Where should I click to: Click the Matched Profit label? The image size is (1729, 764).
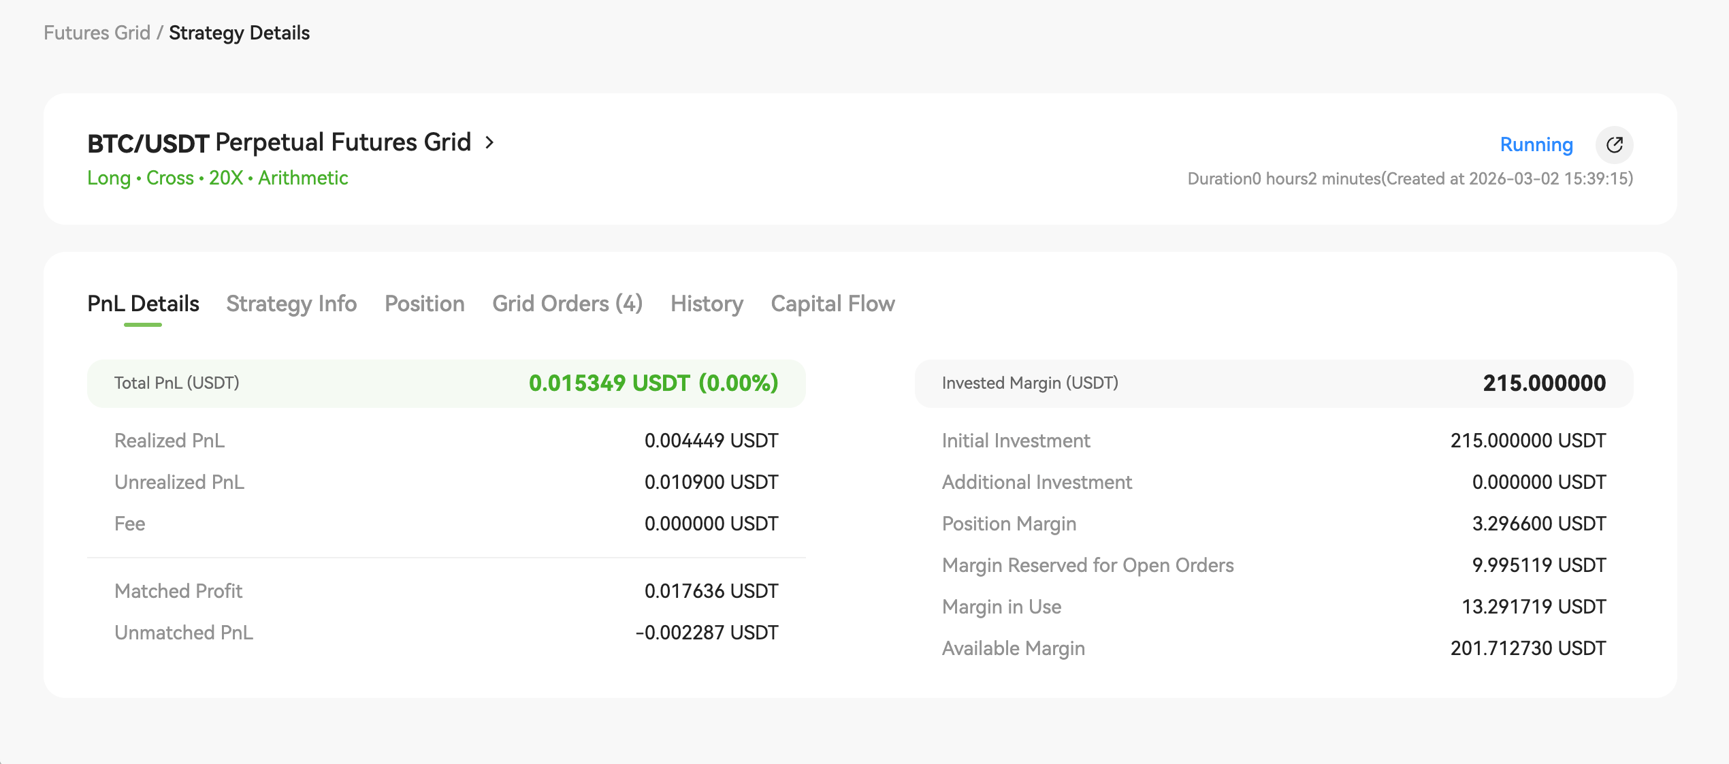coord(178,591)
